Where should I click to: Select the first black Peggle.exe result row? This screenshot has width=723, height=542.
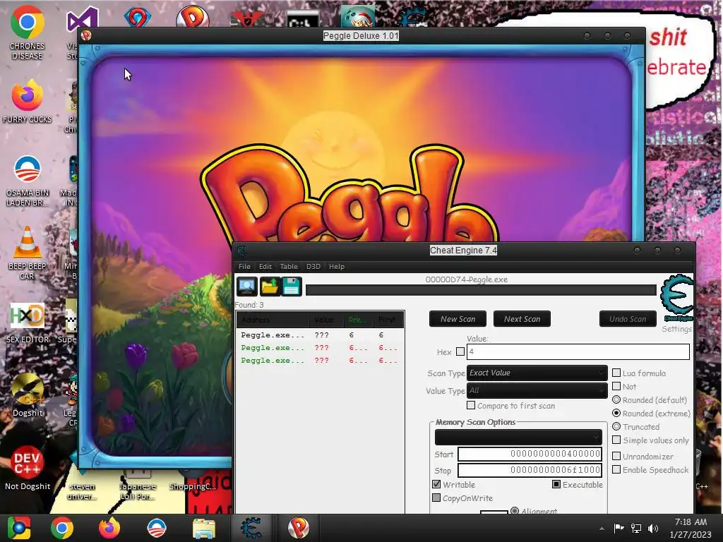(320, 335)
